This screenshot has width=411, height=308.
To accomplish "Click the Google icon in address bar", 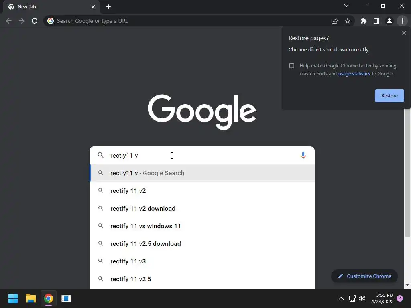I will 51,21.
